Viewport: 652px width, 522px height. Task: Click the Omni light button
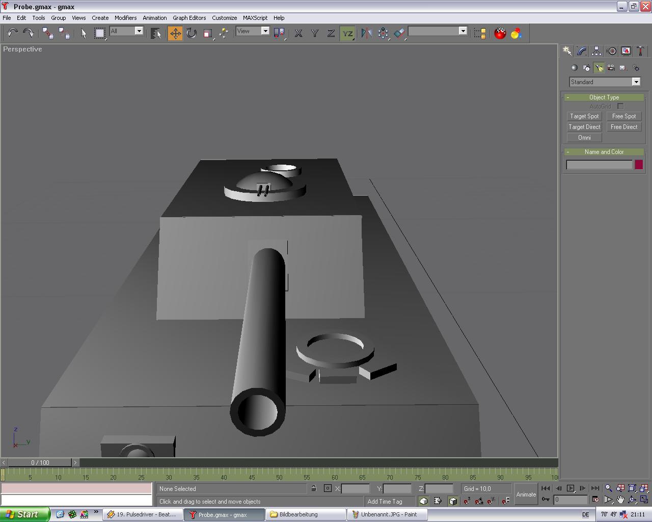(x=584, y=138)
